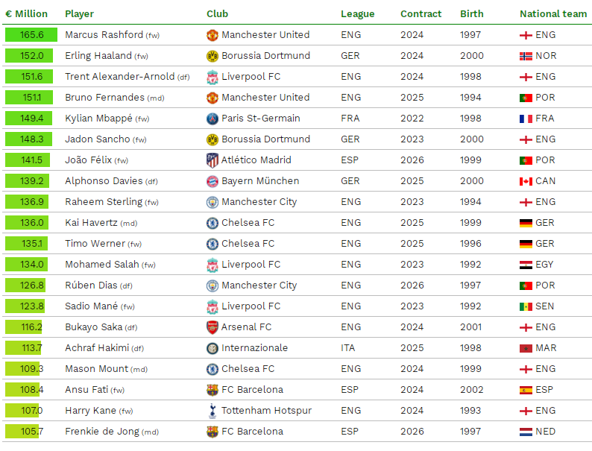Click Egypt flag in Salah's row

point(526,265)
